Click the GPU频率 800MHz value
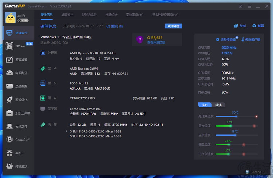This screenshot has height=178, width=273. [227, 73]
